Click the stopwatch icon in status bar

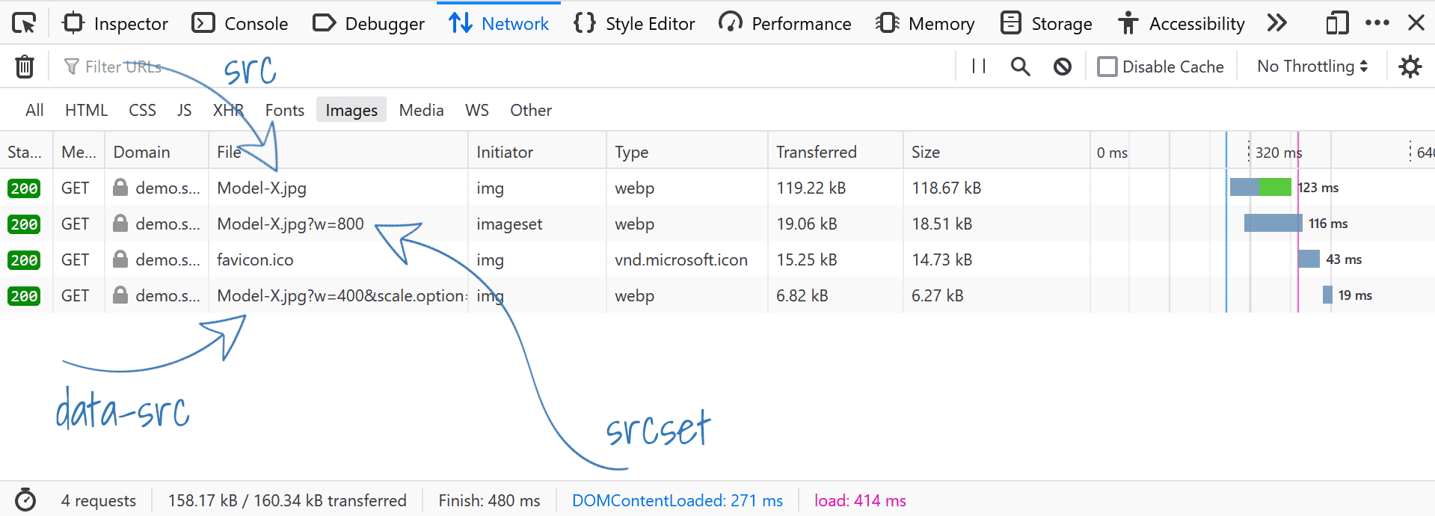pos(26,500)
